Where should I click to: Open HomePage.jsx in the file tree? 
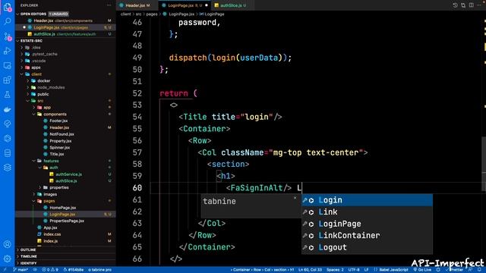coord(62,208)
